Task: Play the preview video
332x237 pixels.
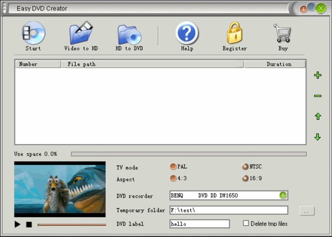Action: click(x=18, y=224)
